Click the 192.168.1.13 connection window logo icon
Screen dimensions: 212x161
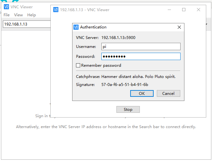click(x=56, y=10)
